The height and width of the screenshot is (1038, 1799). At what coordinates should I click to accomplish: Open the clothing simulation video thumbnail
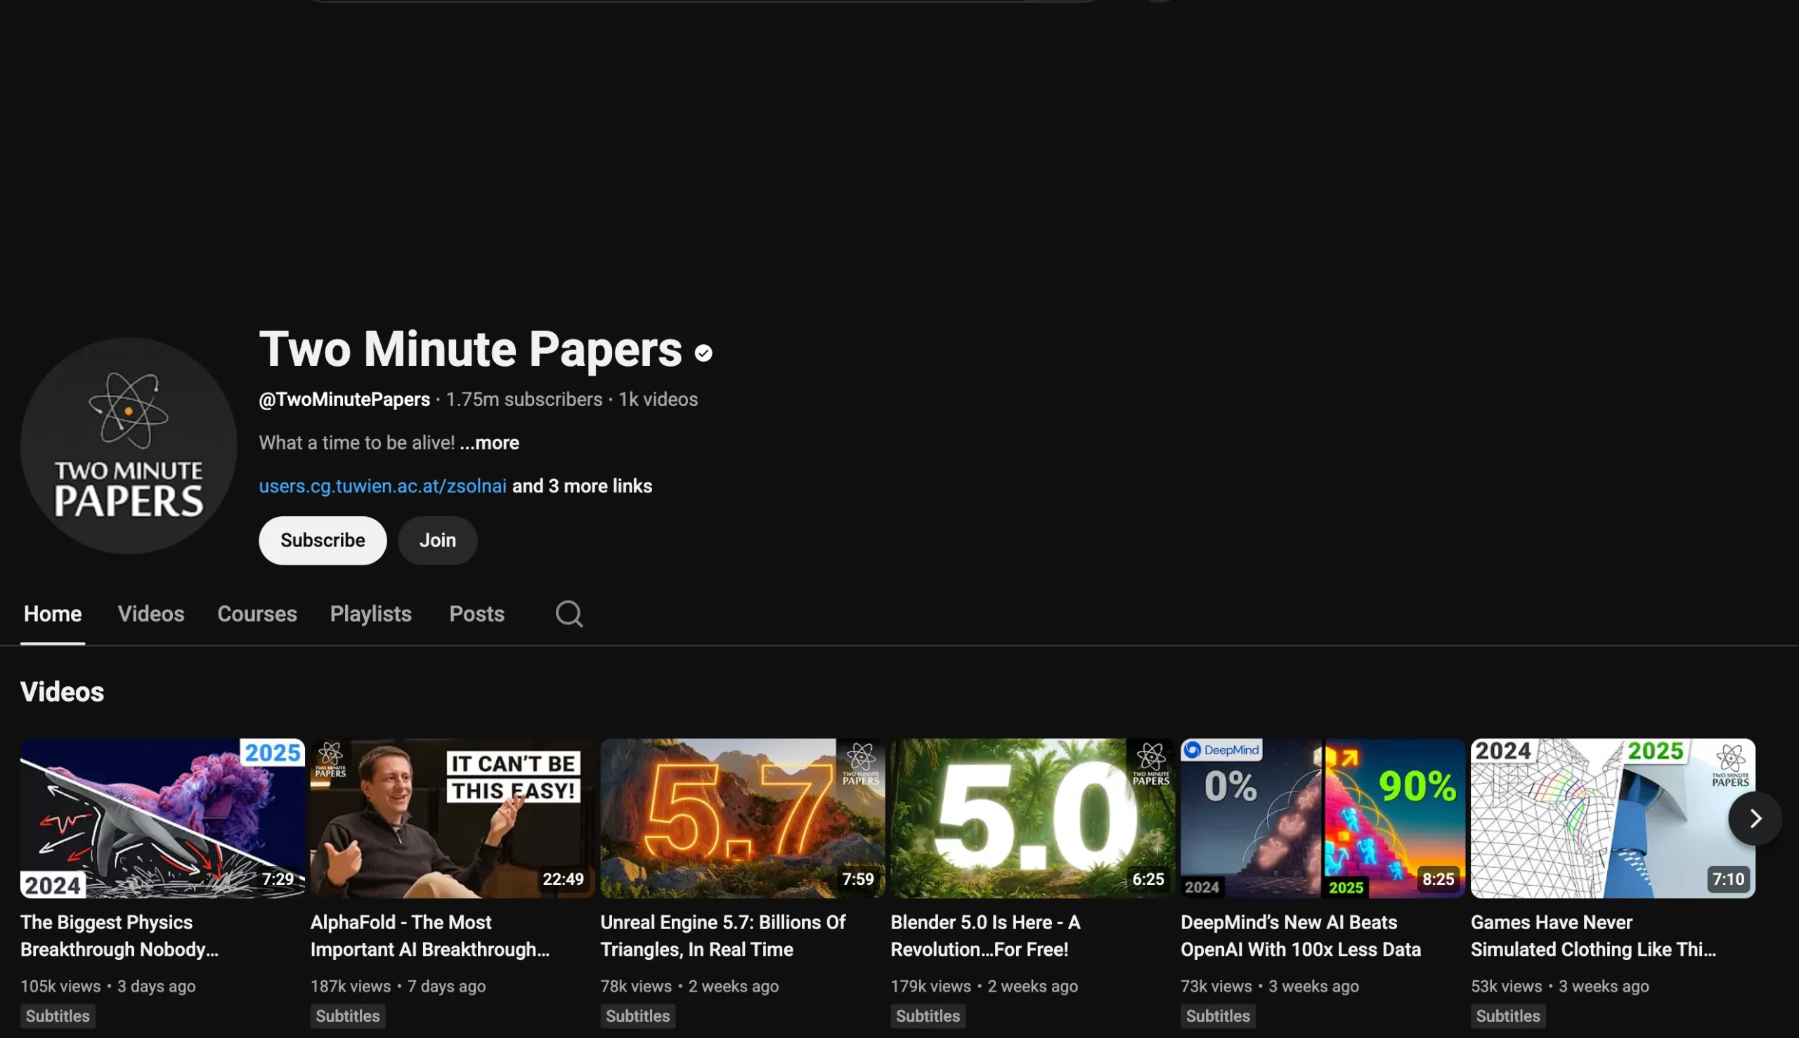point(1611,817)
